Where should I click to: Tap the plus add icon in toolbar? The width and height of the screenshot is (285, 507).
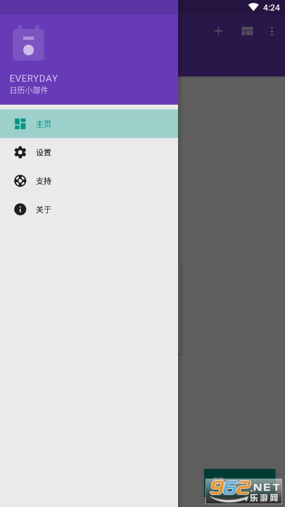click(218, 31)
